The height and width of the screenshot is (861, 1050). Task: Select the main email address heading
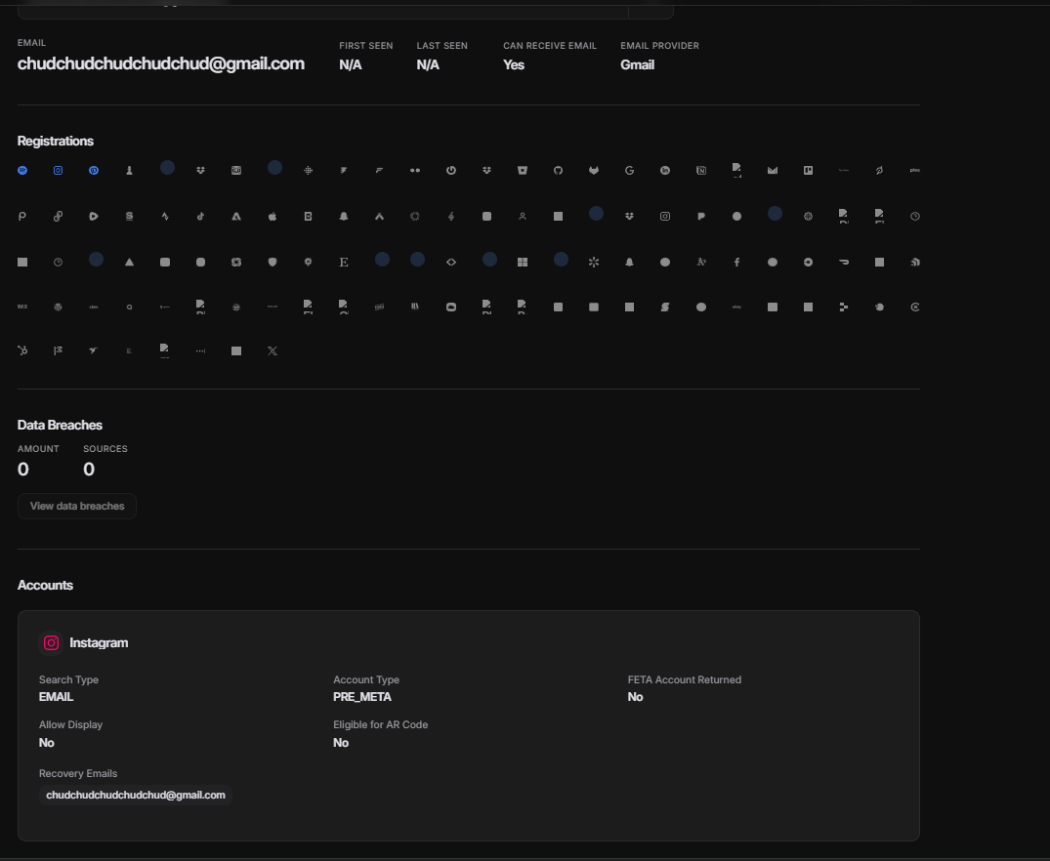(161, 63)
